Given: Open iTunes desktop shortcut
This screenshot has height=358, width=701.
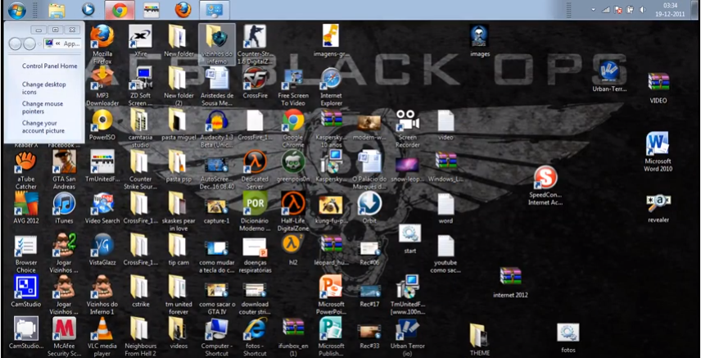Looking at the screenshot, I should pos(64,208).
